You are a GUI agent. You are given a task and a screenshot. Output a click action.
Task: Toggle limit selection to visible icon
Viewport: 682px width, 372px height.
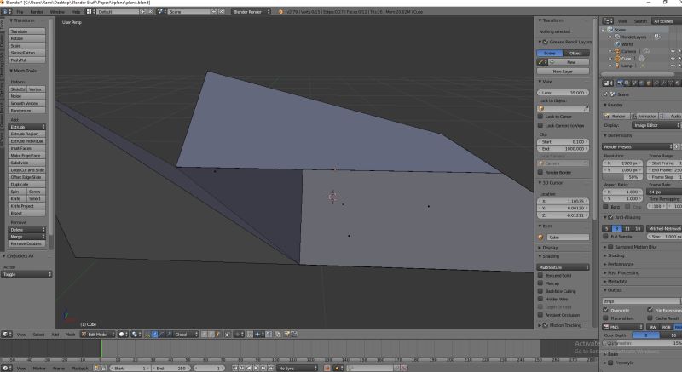tap(228, 335)
